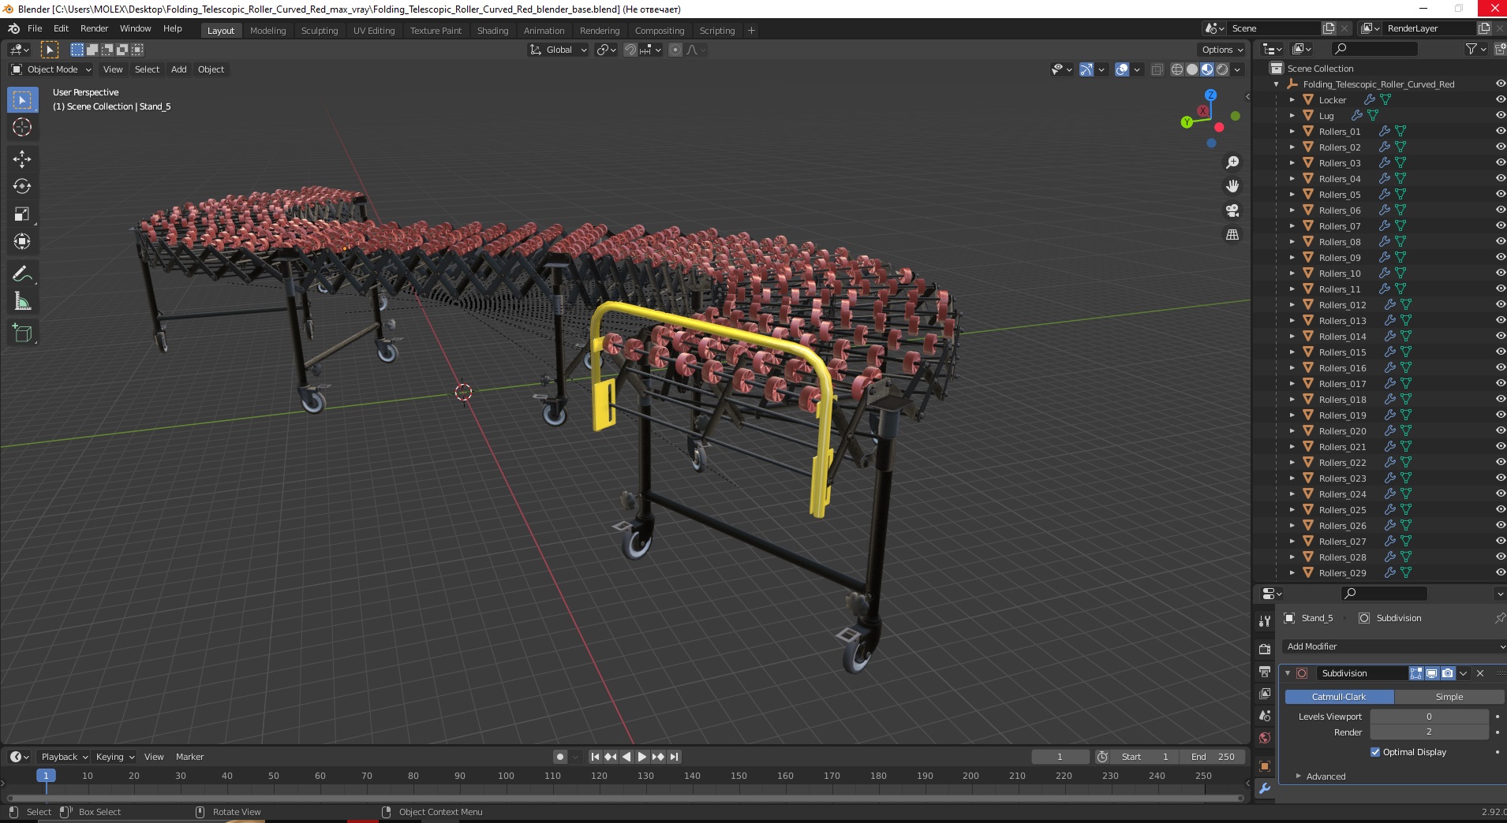The width and height of the screenshot is (1507, 823).
Task: Click the current frame number field
Action: coord(1060,757)
